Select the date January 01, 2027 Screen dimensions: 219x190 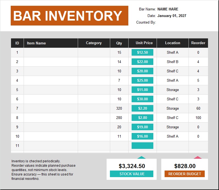click(x=172, y=16)
